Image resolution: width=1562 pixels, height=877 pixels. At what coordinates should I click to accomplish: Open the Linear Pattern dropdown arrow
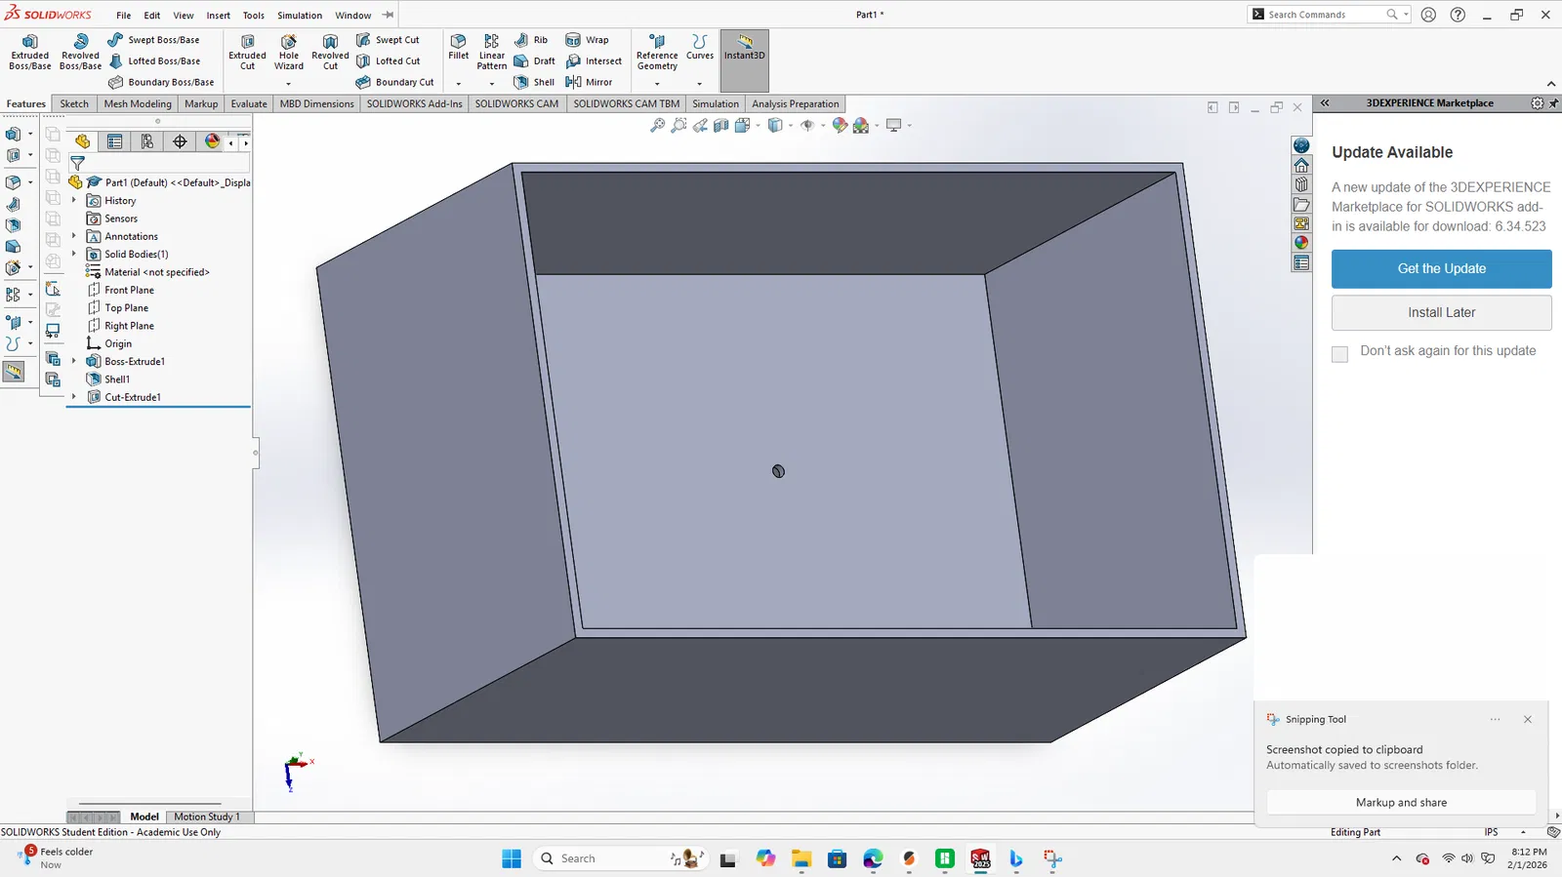(x=492, y=84)
